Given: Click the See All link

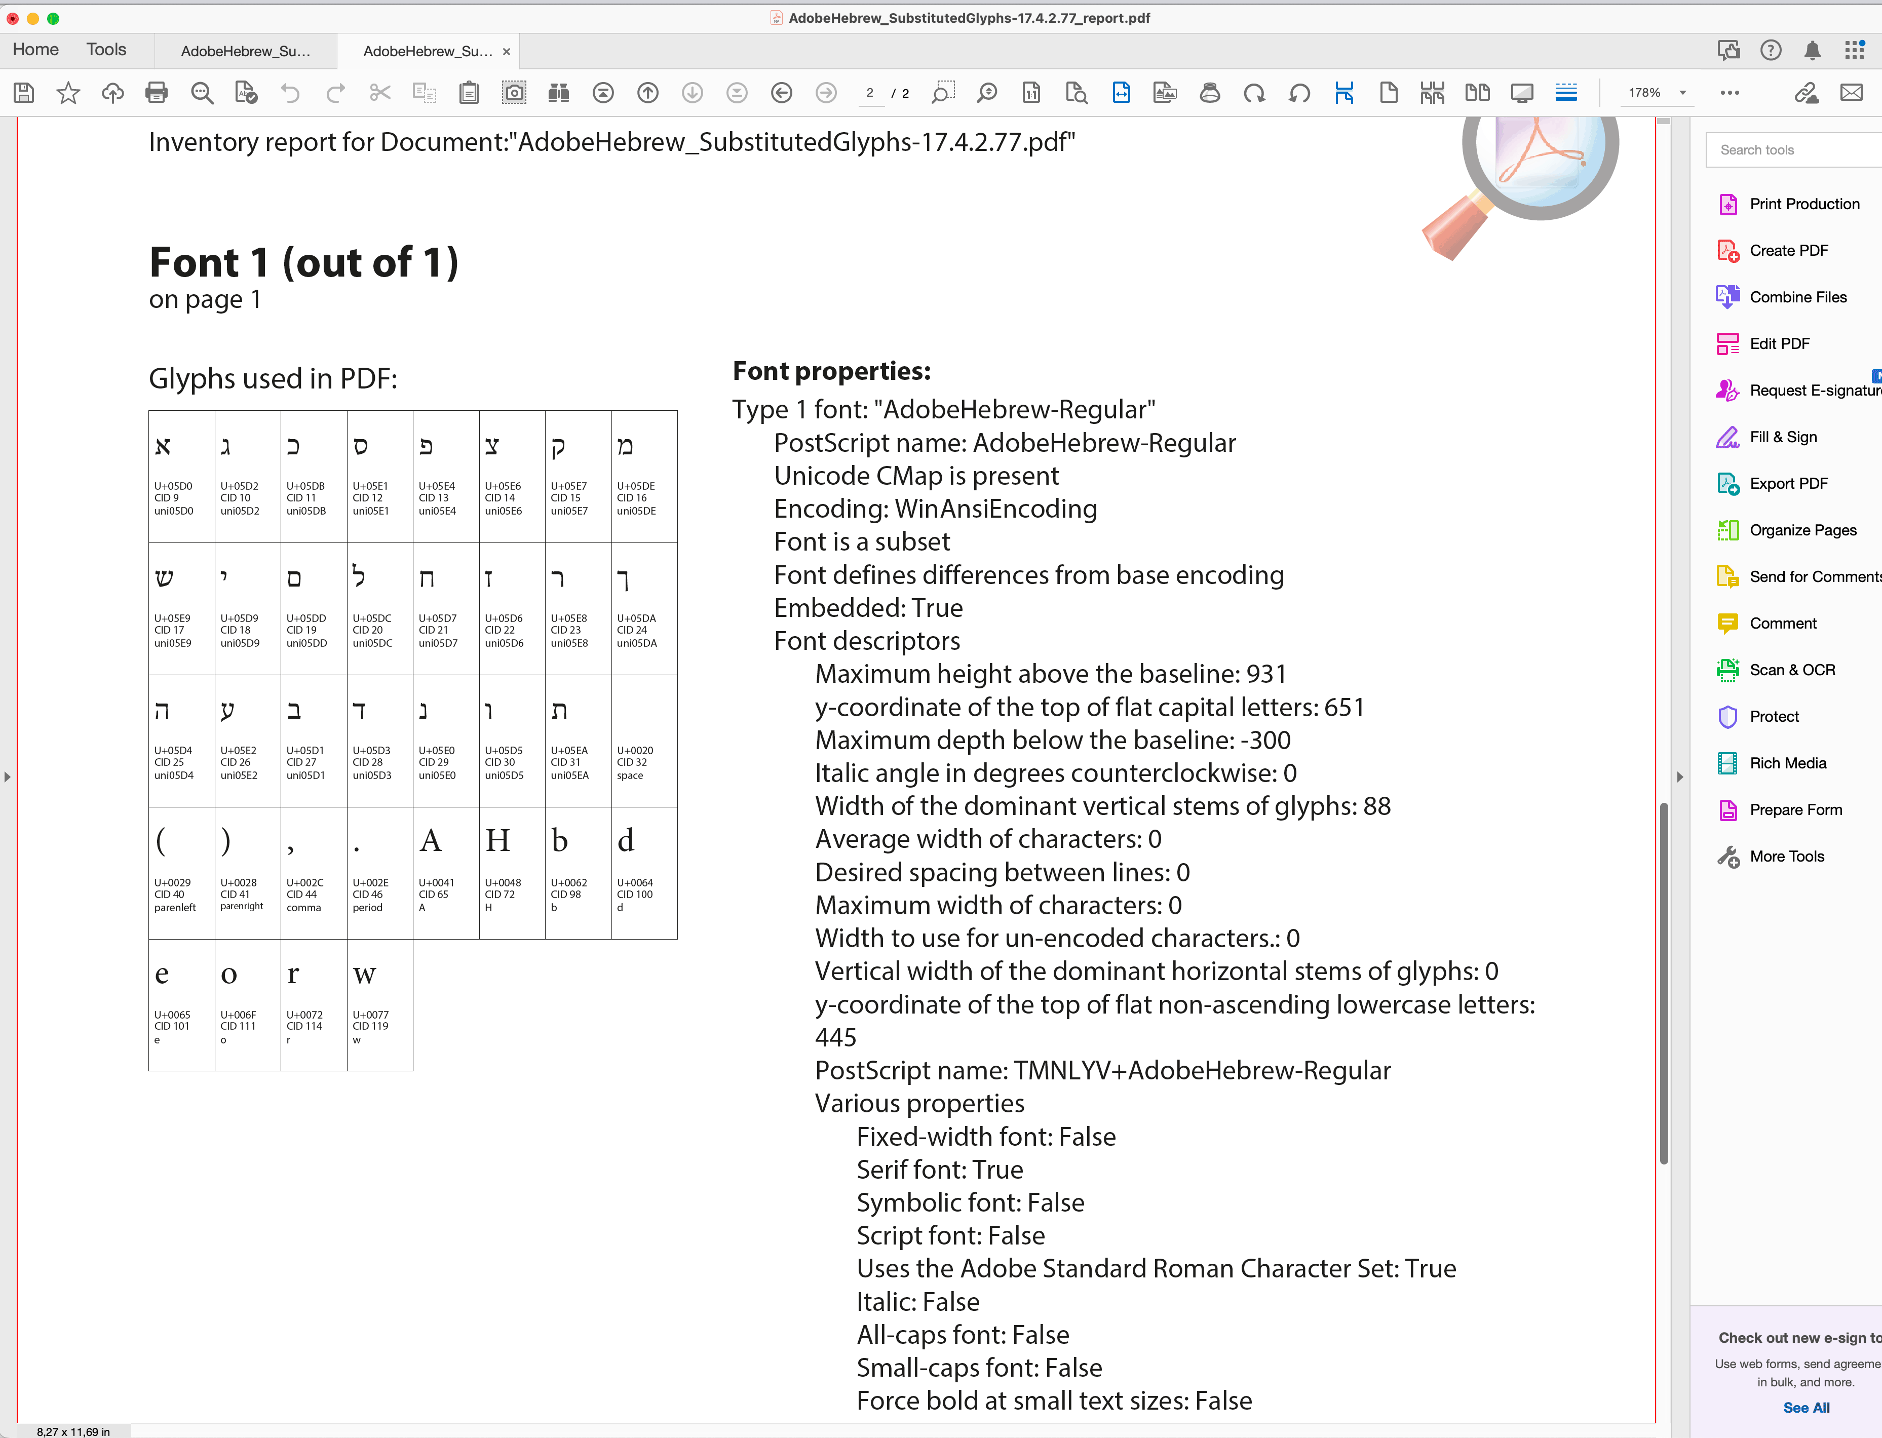Looking at the screenshot, I should [x=1806, y=1408].
